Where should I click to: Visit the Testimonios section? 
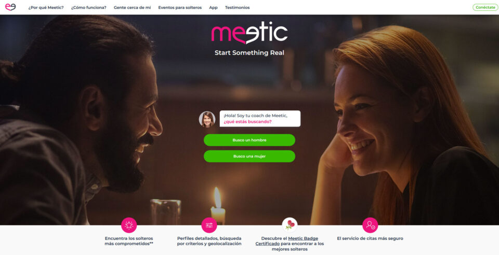(x=238, y=7)
